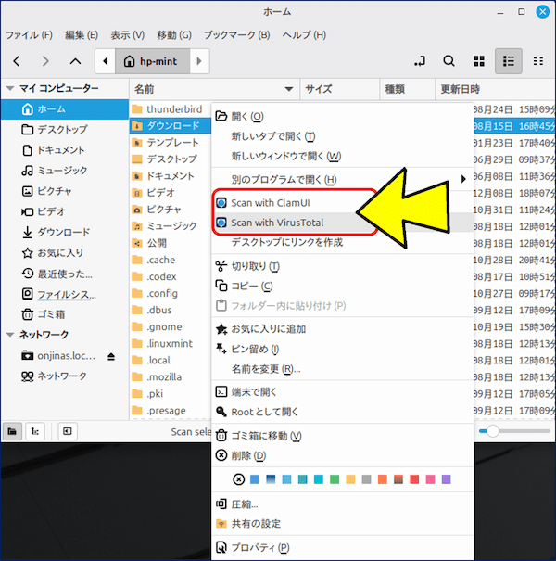The width and height of the screenshot is (556, 561).
Task: Choose ゴミ箱に移動 (V) in the context menu
Action: coord(343,436)
